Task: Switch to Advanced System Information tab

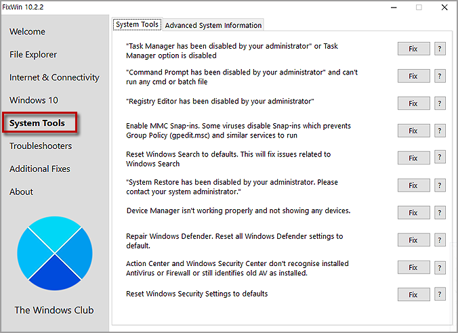Action: point(213,25)
